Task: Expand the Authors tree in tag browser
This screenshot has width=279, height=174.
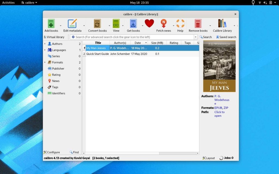Action: pos(45,44)
